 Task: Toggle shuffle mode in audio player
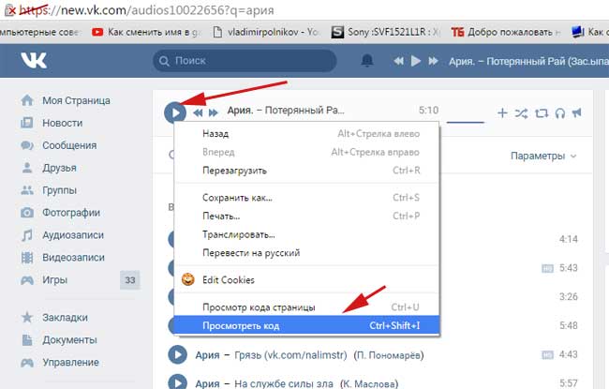[522, 113]
